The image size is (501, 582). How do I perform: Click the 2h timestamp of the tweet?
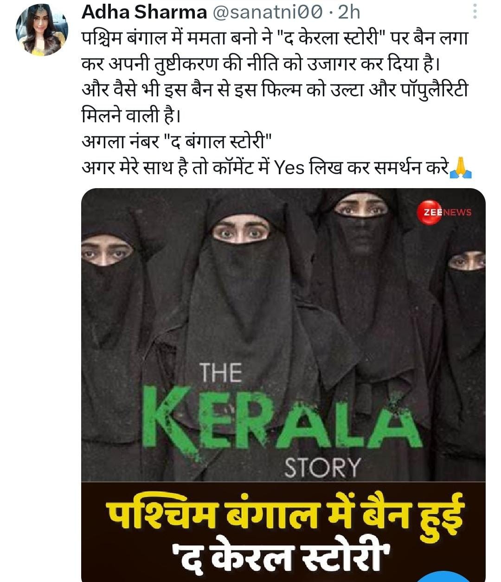point(349,13)
